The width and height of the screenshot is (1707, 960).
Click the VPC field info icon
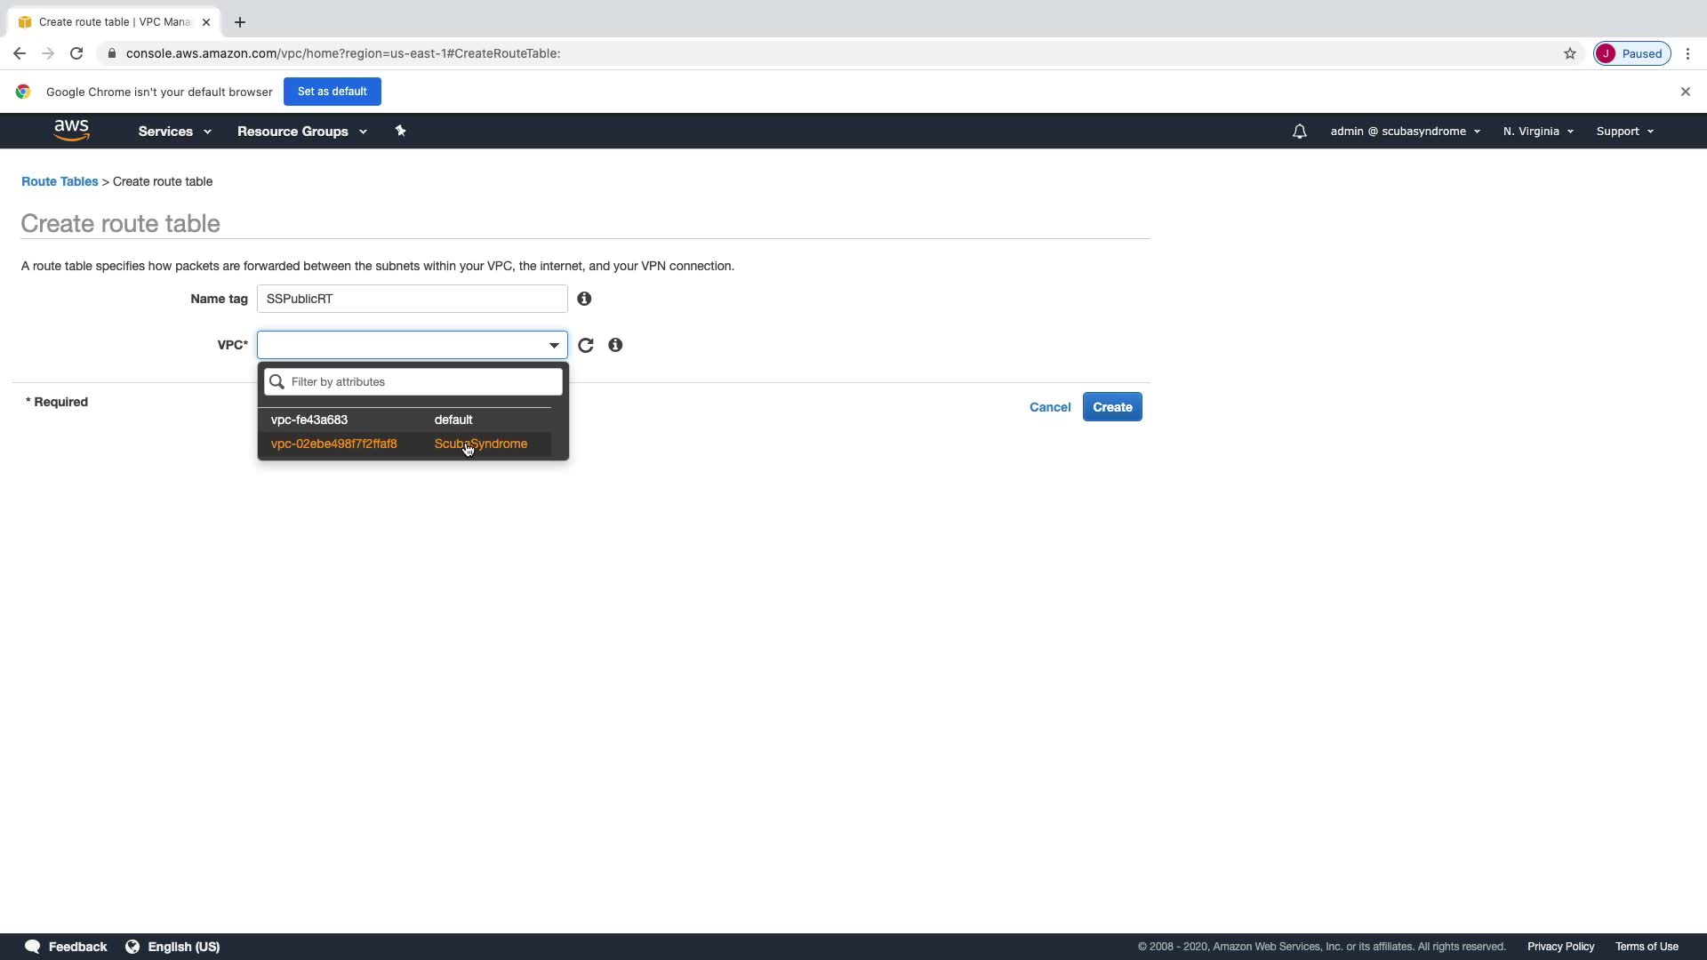pyautogui.click(x=615, y=345)
